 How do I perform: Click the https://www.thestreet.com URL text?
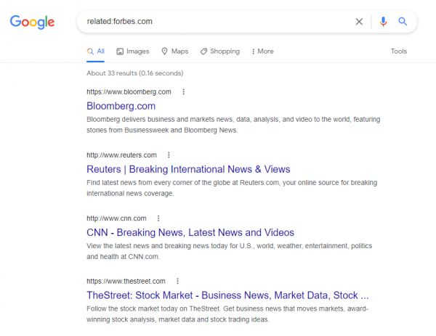[126, 282]
